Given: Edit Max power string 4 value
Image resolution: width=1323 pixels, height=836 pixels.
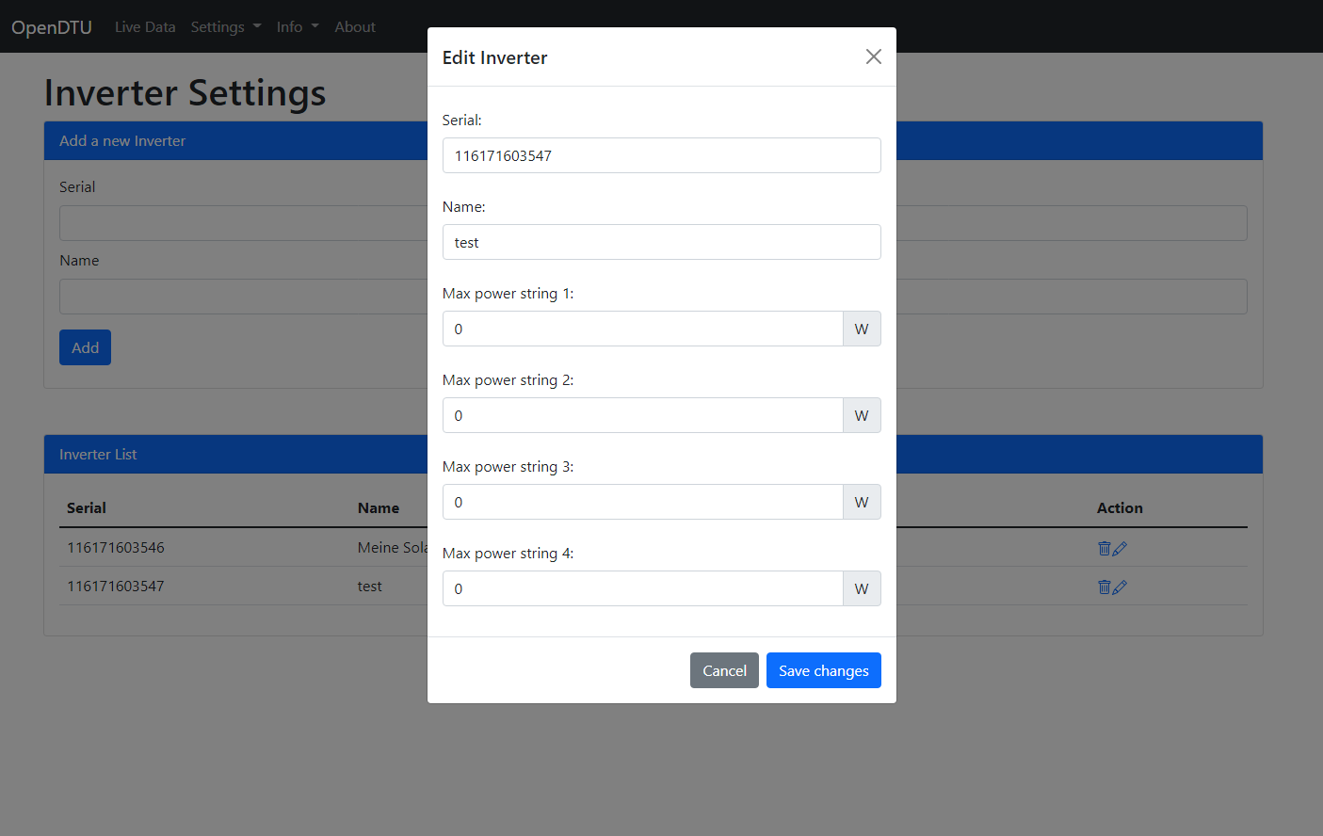Looking at the screenshot, I should point(642,588).
